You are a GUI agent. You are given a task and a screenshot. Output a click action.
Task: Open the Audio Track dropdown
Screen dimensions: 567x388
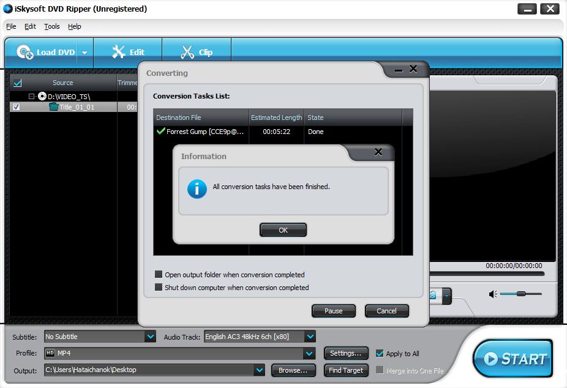pos(310,337)
